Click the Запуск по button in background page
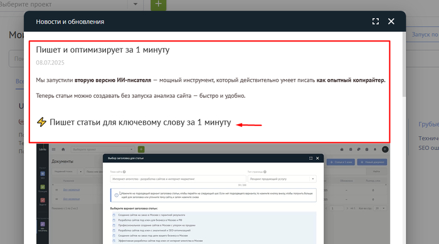Viewport: 439px width, 244px height. tap(422, 34)
